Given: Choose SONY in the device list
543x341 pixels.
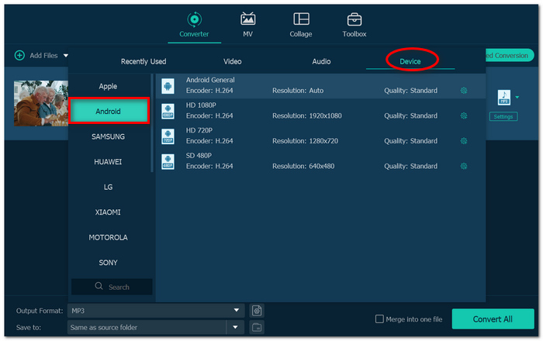Looking at the screenshot, I should pos(108,263).
